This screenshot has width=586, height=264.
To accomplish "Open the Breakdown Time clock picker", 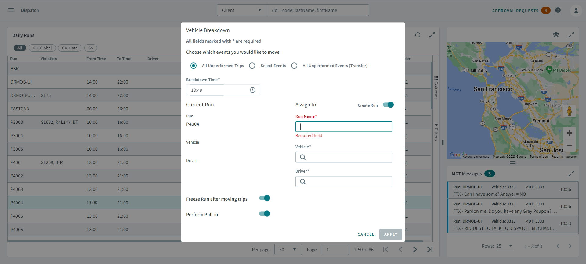I will (x=253, y=90).
